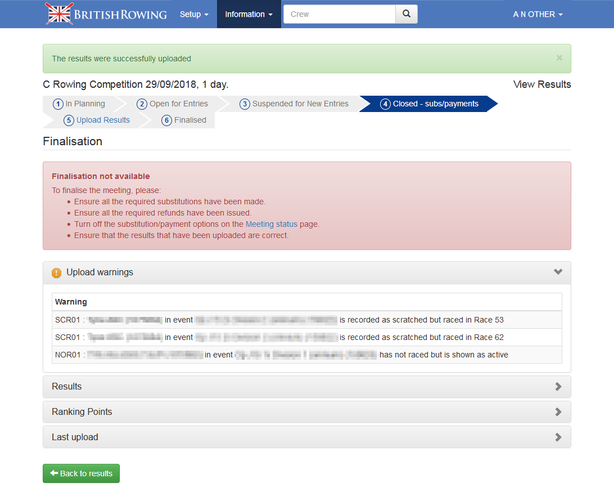Expand the Ranking Points section
Screen dimensions: 614x501
[x=306, y=412]
